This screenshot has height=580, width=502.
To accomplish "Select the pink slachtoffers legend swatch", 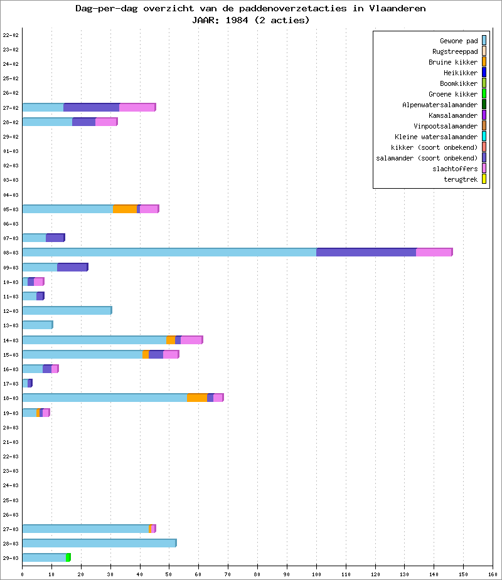I will click(484, 169).
